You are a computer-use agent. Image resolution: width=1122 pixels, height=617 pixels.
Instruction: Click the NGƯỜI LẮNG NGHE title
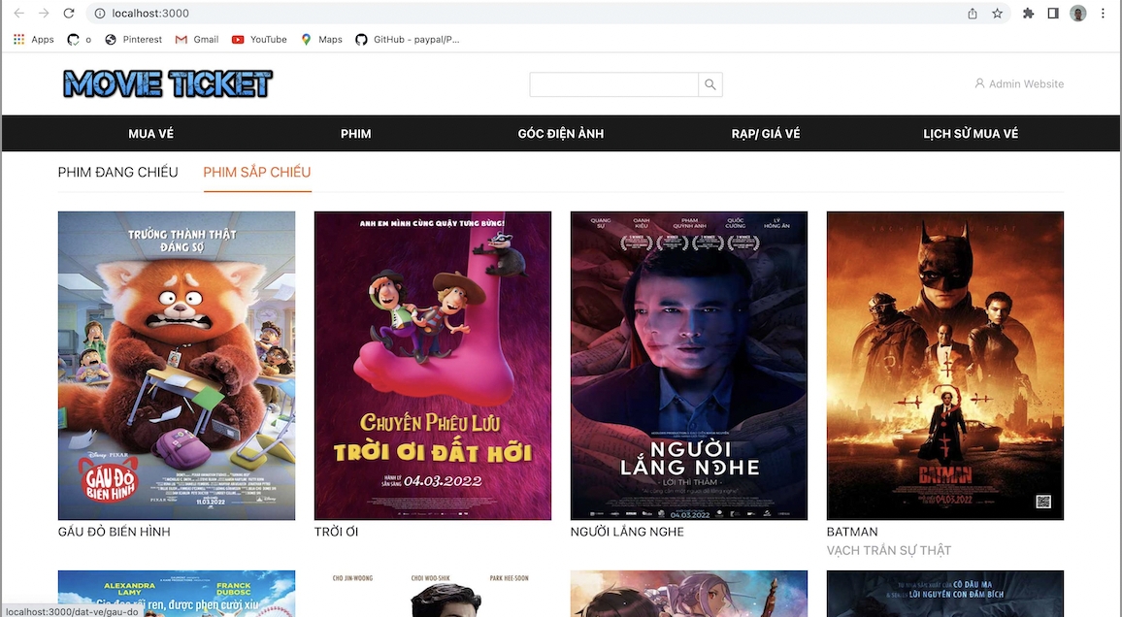point(628,532)
